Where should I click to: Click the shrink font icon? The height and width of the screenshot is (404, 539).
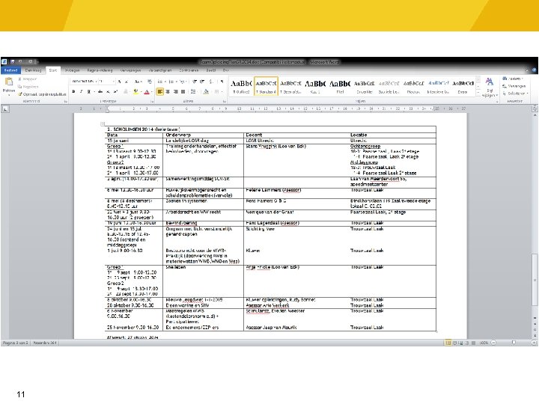tap(127, 82)
